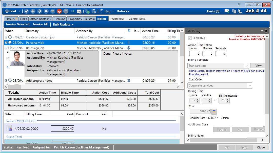
Task: Click the three-lines circle toolbar icon
Action: pos(53,11)
